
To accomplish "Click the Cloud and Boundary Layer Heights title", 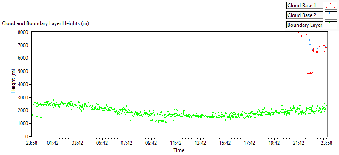I will pos(45,24).
